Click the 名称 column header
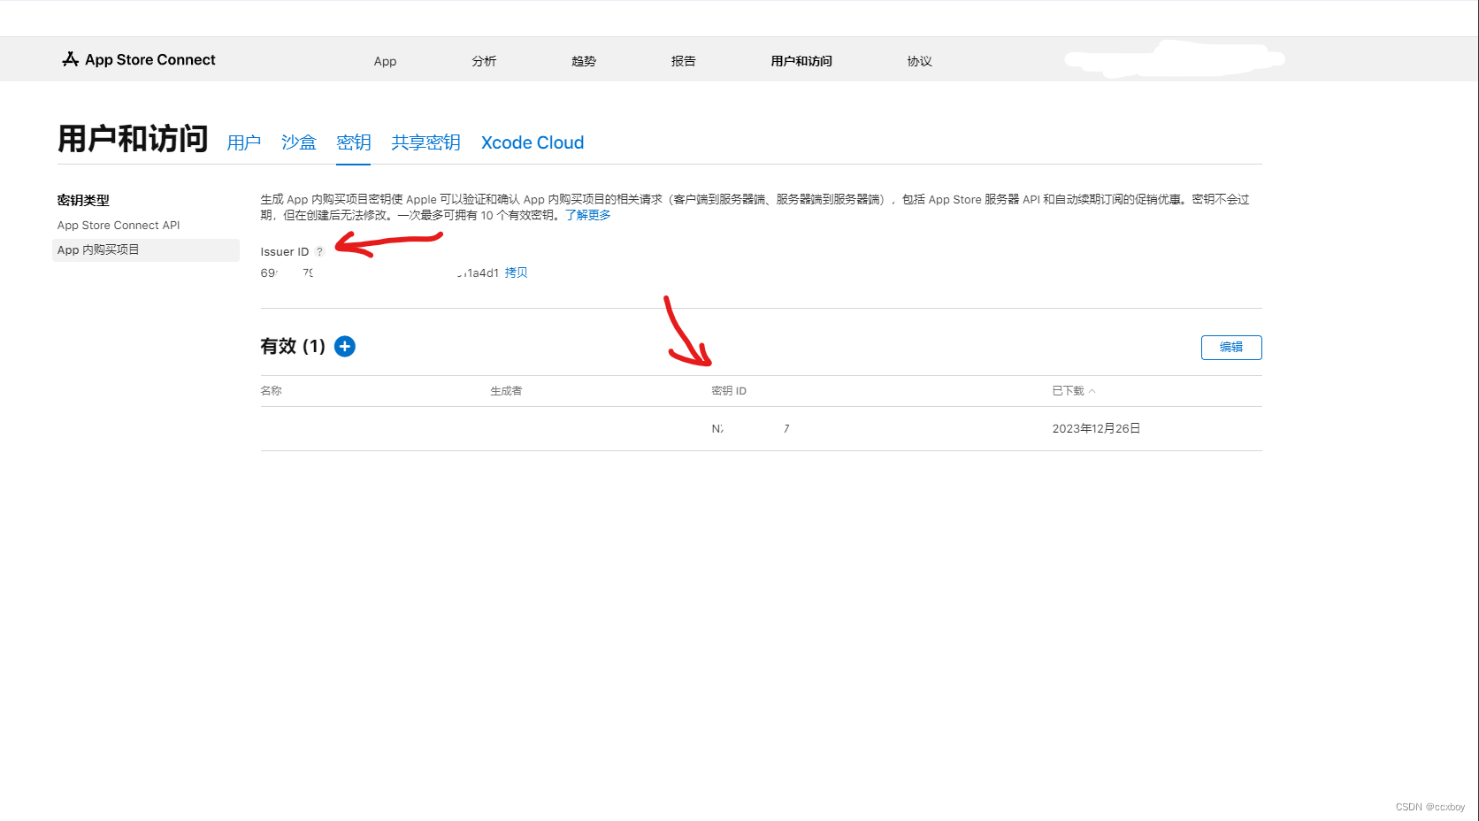 coord(272,391)
